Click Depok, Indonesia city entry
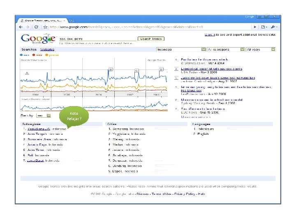 [125, 171]
